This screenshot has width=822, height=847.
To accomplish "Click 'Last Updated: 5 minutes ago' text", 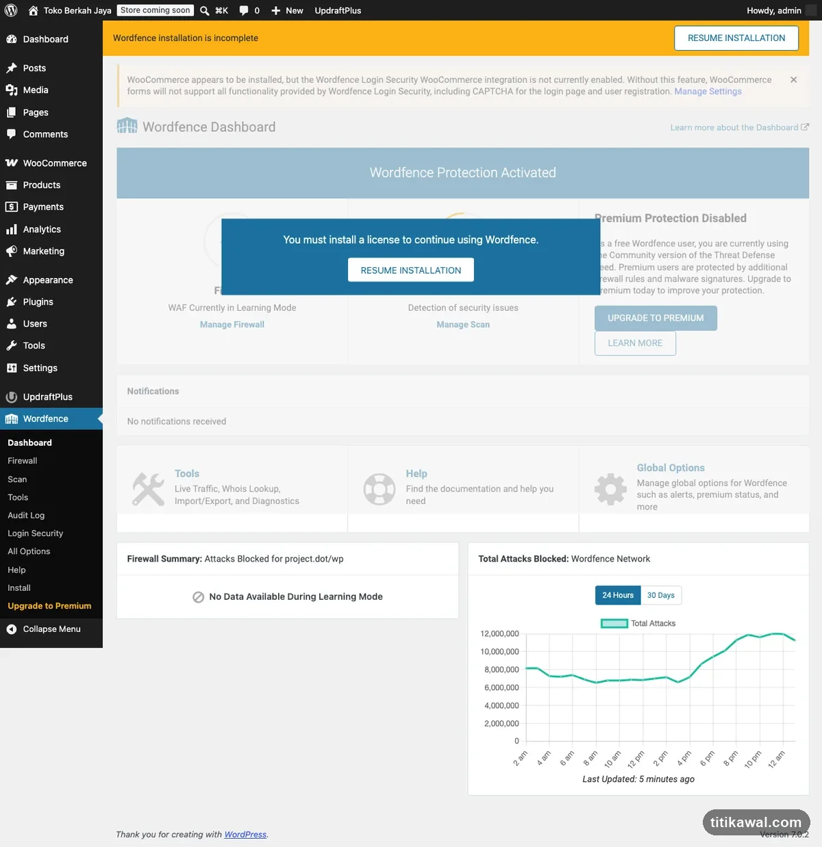I will pyautogui.click(x=638, y=779).
